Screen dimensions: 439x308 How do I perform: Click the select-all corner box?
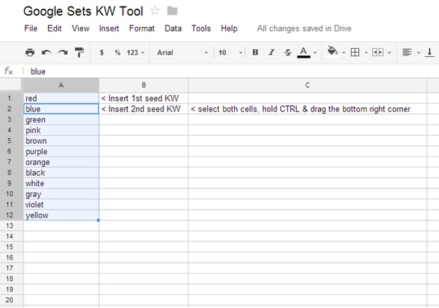coord(12,85)
